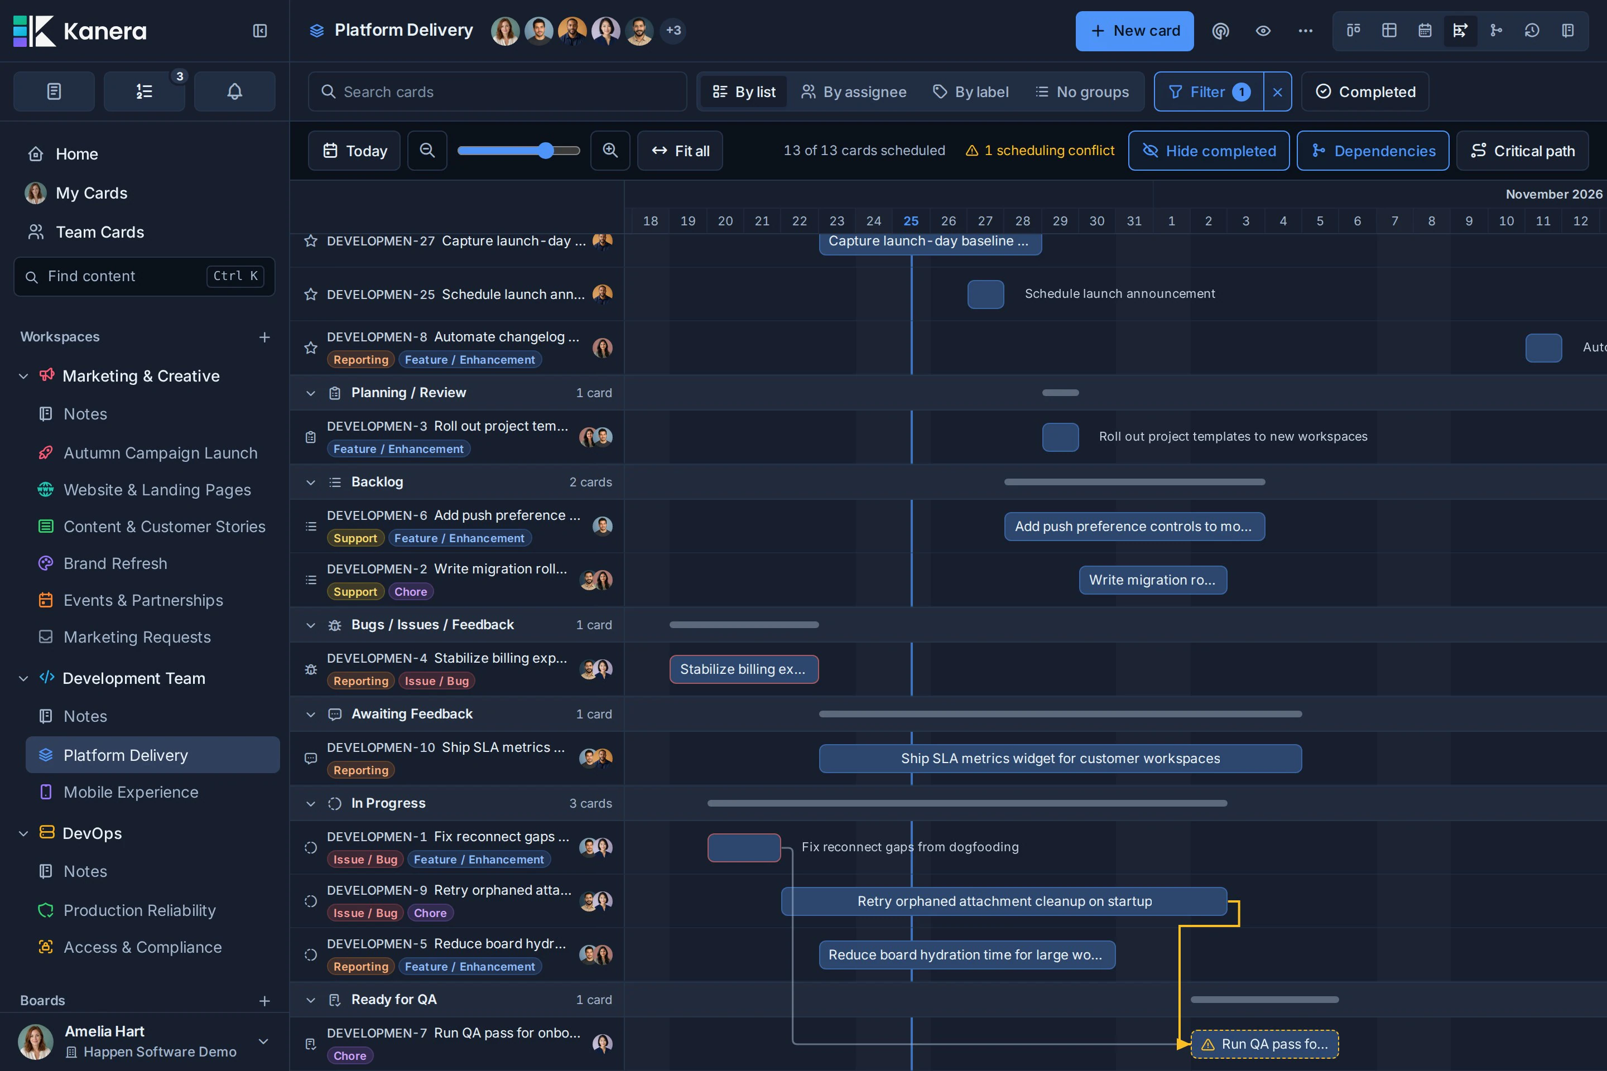Open the Filter options
The width and height of the screenshot is (1607, 1071).
tap(1209, 91)
